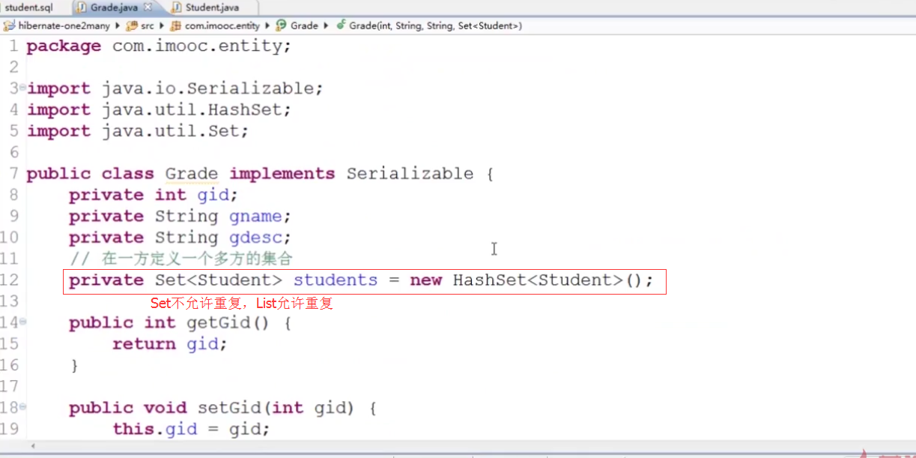Screen dimensions: 916x458
Task: Collapse the setGid method fold marker on line 18
Action: (22, 407)
